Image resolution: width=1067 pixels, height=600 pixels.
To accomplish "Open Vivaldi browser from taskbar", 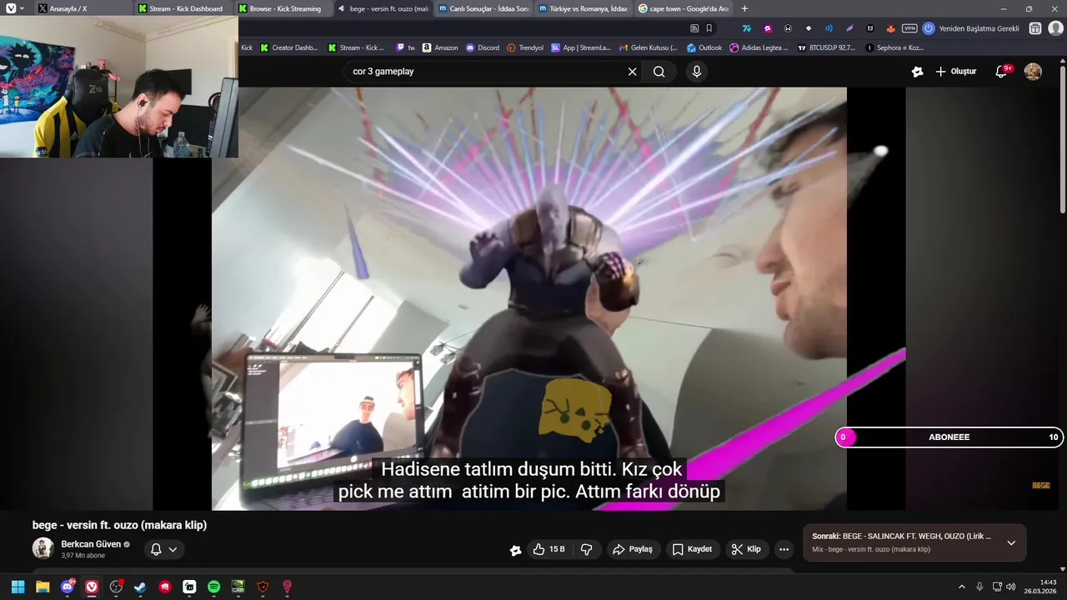I will click(x=92, y=587).
